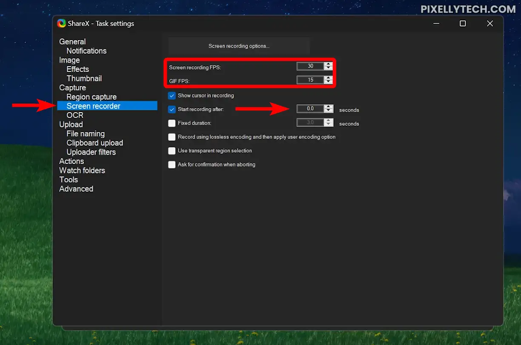Click the GIF FPS value field
Viewport: 521px width, 345px height.
point(310,80)
